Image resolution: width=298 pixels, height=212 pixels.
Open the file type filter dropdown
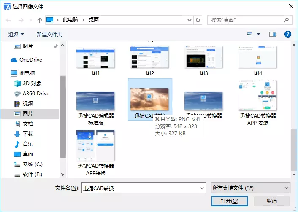250,188
